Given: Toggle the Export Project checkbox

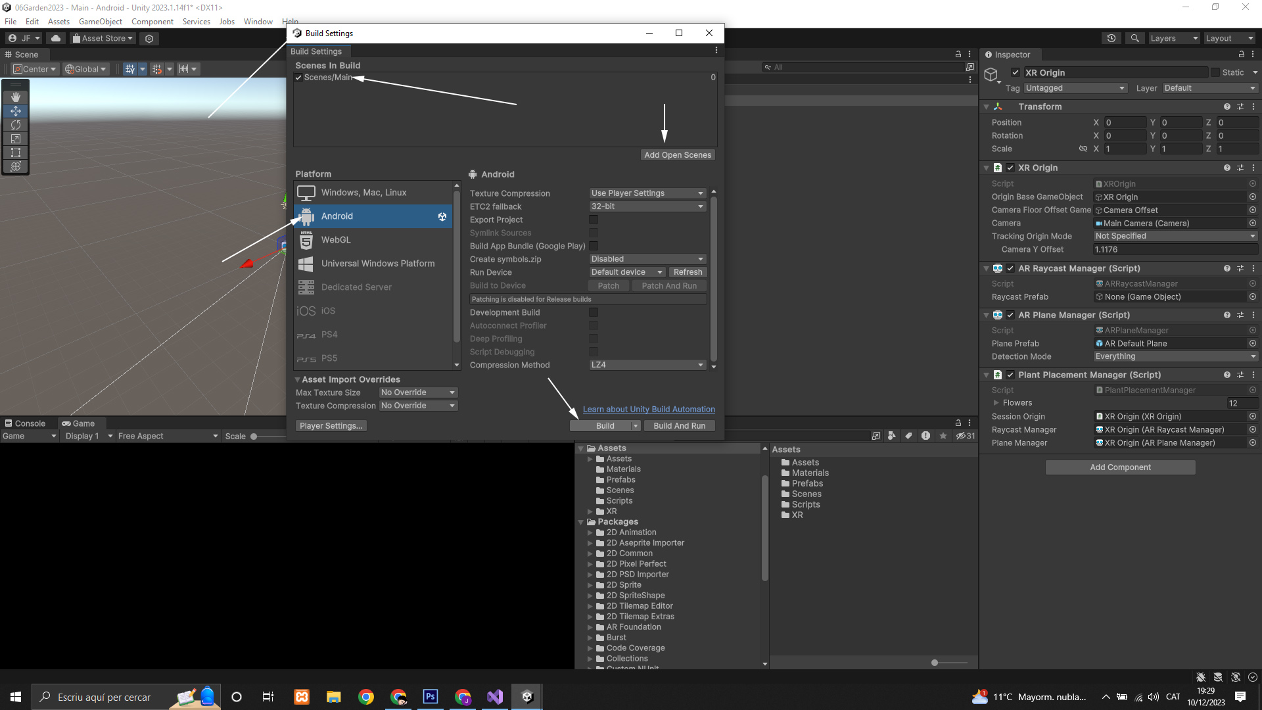Looking at the screenshot, I should click(594, 220).
